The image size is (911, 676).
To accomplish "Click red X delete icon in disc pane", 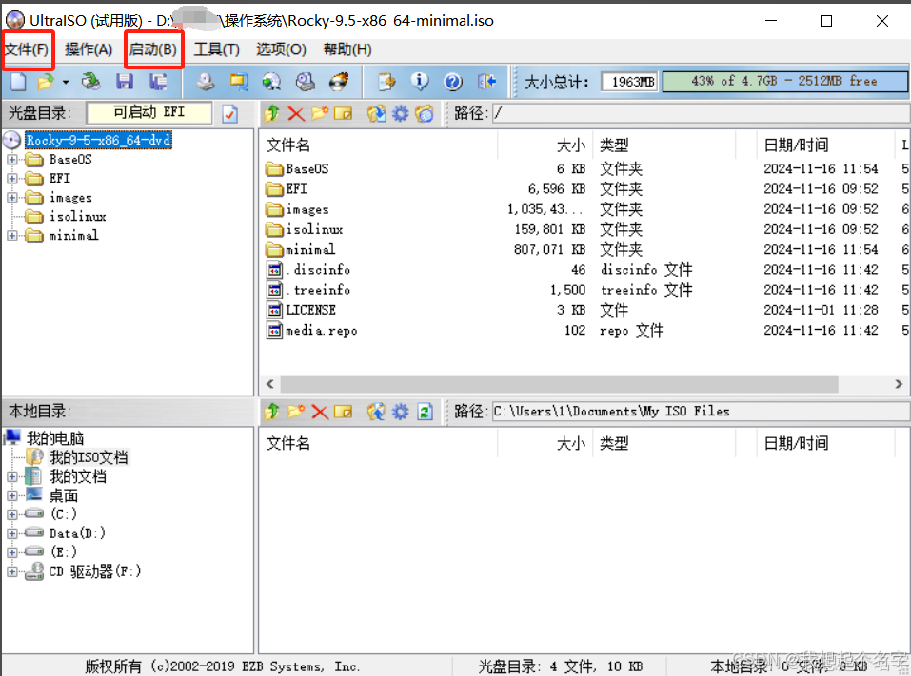I will click(296, 114).
